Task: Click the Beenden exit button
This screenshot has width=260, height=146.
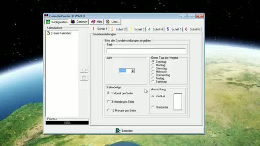Action: (124, 131)
